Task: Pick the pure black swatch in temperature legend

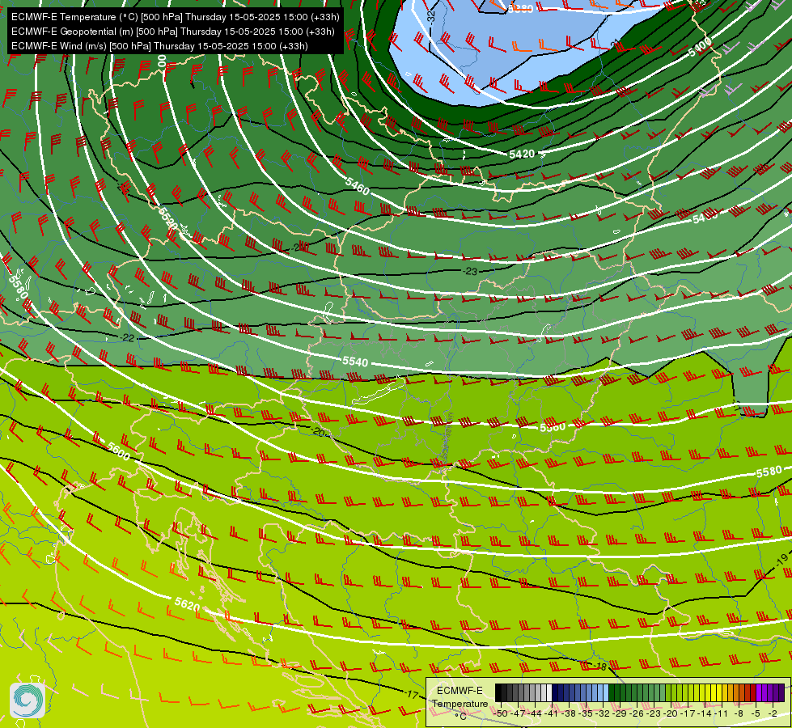Action: [498, 692]
